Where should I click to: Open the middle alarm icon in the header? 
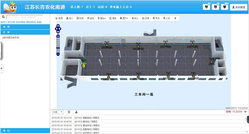coord(216,7)
